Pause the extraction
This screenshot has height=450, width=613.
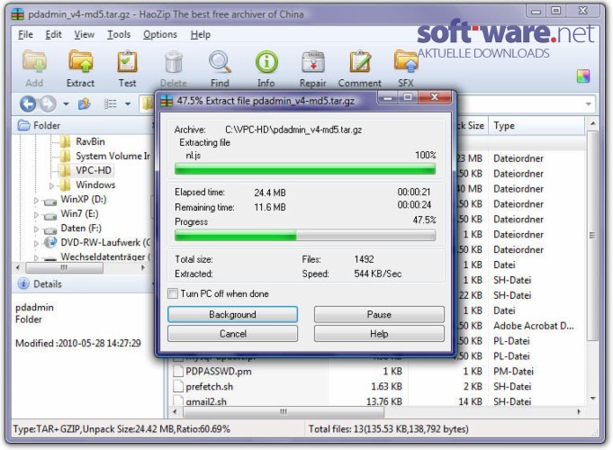pos(379,314)
